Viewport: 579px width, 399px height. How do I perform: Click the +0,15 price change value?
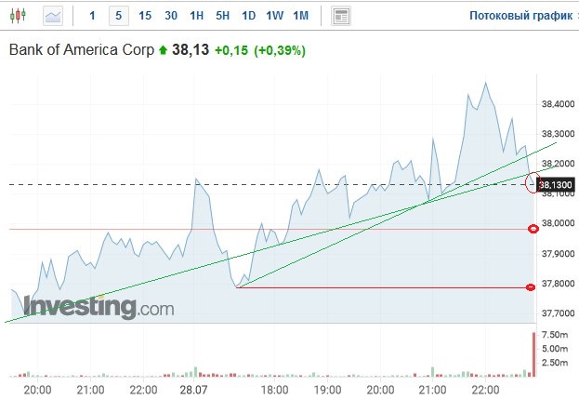[231, 50]
